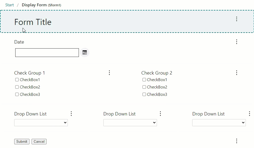Open the Form Title options kebab menu
254x148 pixels.
click(237, 19)
